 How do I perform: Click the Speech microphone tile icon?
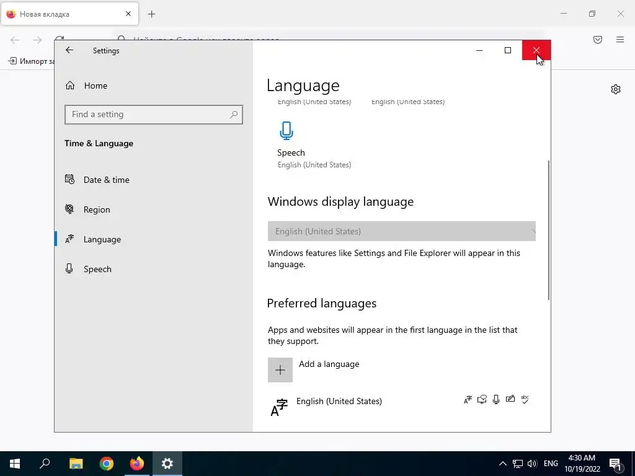(x=286, y=131)
